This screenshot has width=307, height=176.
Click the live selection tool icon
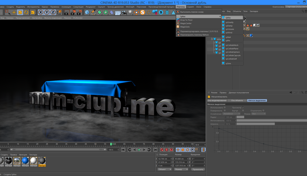[7, 12]
